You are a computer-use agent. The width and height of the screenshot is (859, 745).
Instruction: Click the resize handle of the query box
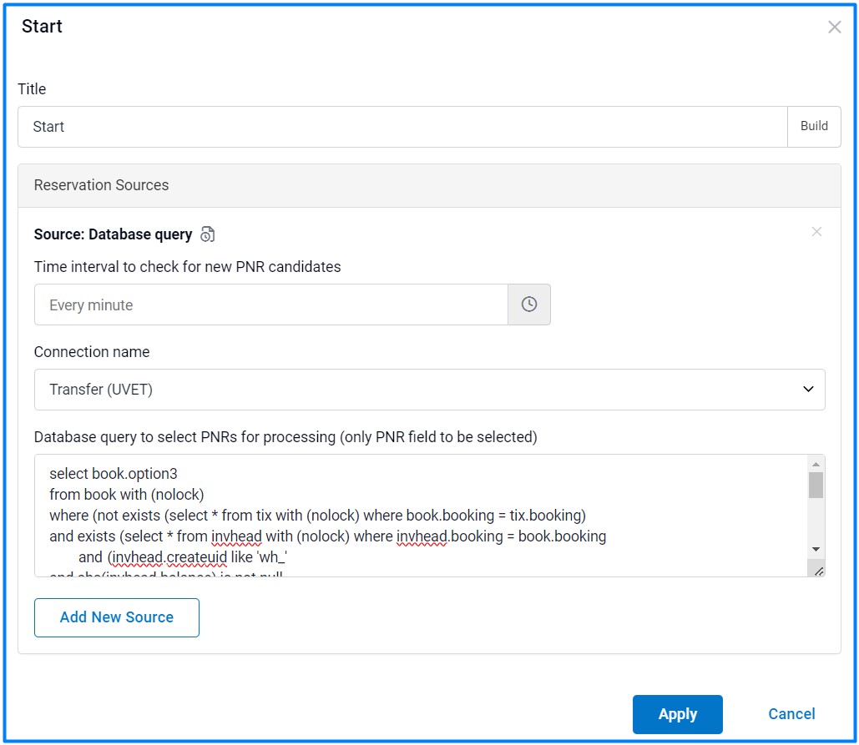[x=818, y=570]
